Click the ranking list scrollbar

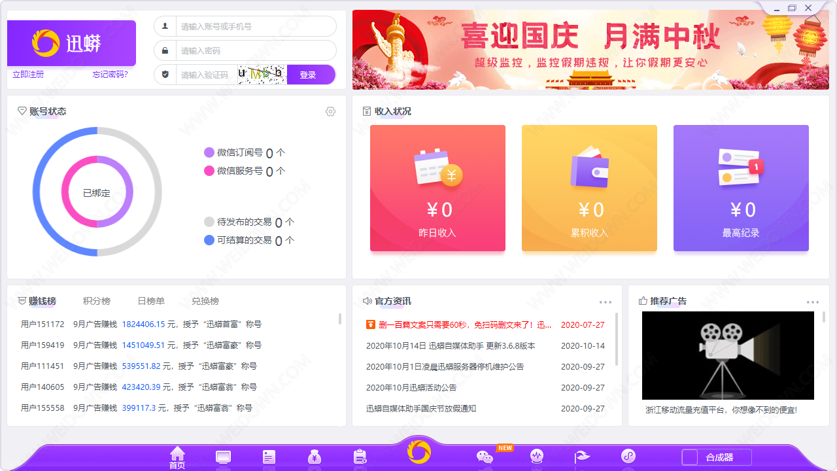pyautogui.click(x=340, y=319)
